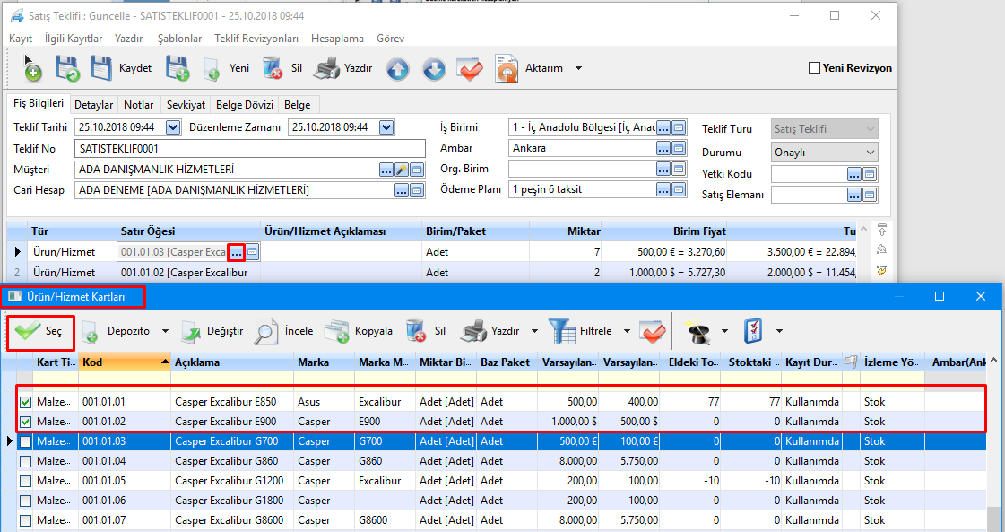Click into the Teklif No input field

(249, 149)
